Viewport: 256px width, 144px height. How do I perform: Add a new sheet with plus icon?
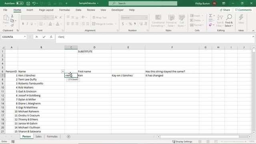[x=68, y=136]
